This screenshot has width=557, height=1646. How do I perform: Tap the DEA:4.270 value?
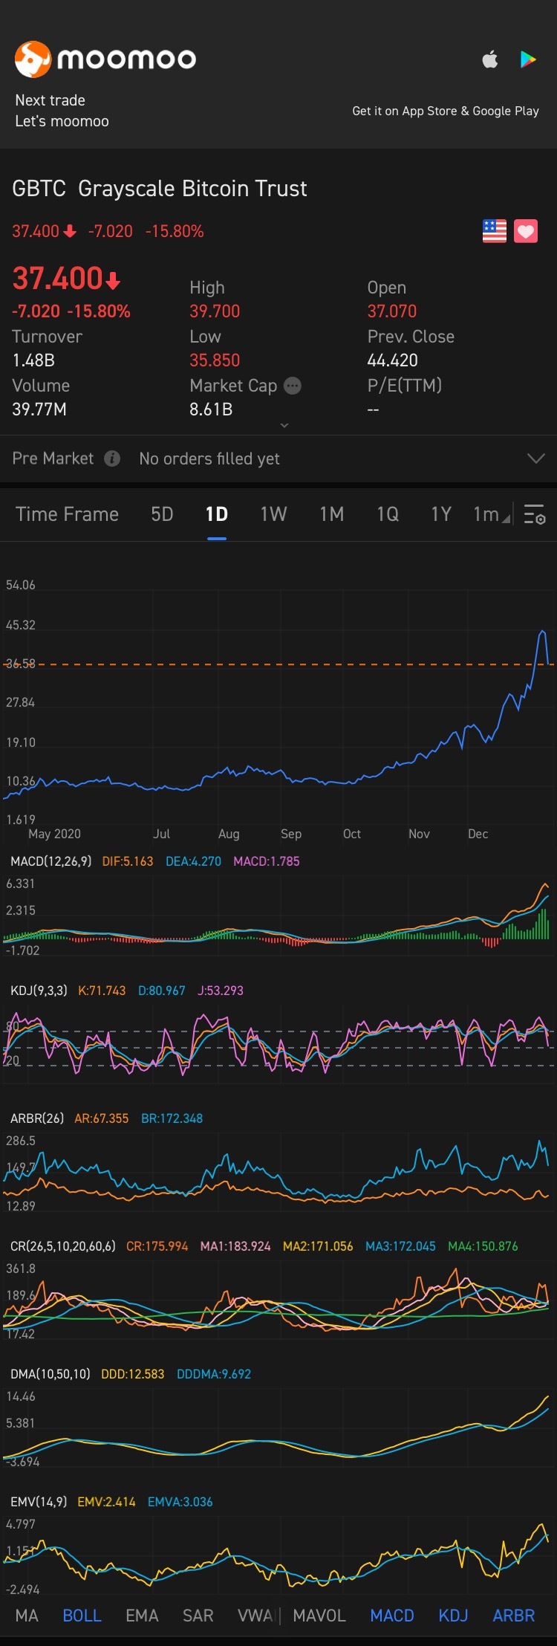click(x=193, y=861)
